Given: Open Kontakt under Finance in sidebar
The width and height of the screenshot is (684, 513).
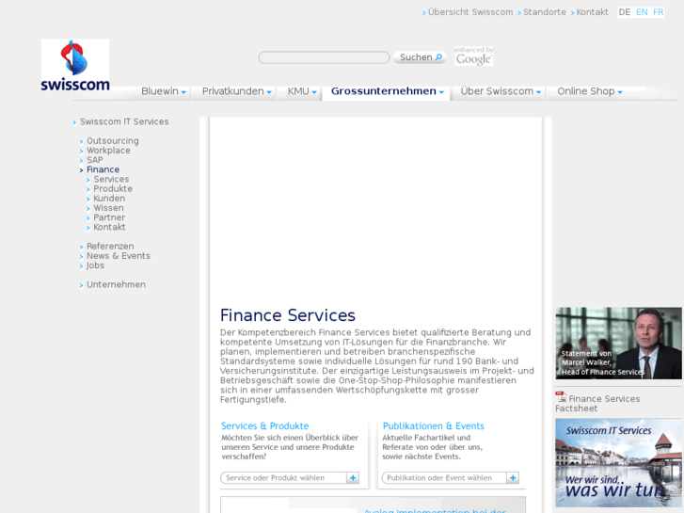Looking at the screenshot, I should tap(109, 228).
